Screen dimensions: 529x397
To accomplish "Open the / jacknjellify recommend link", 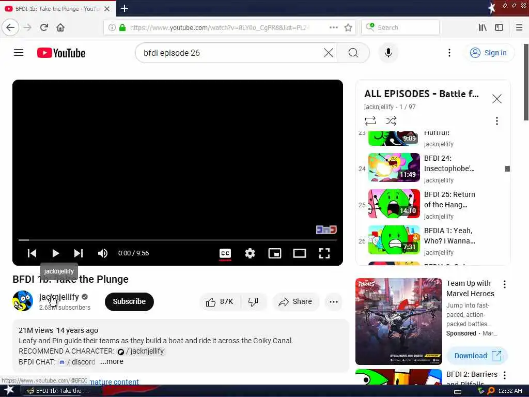I will (x=141, y=351).
